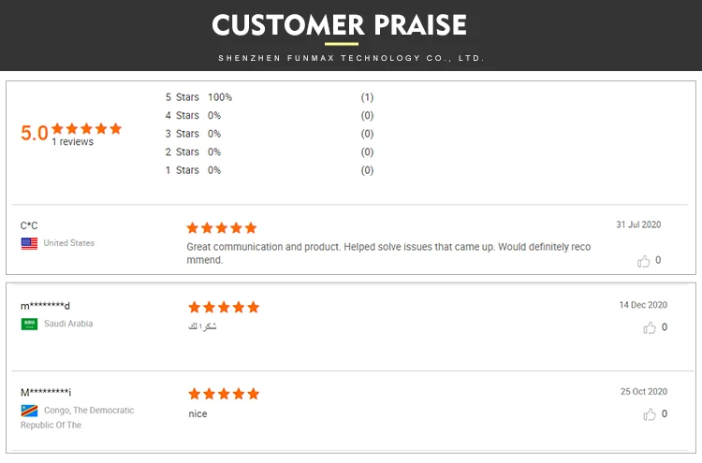Click the 'Great communication and product' review text
Viewport: 702px width, 463px height.
pos(388,253)
